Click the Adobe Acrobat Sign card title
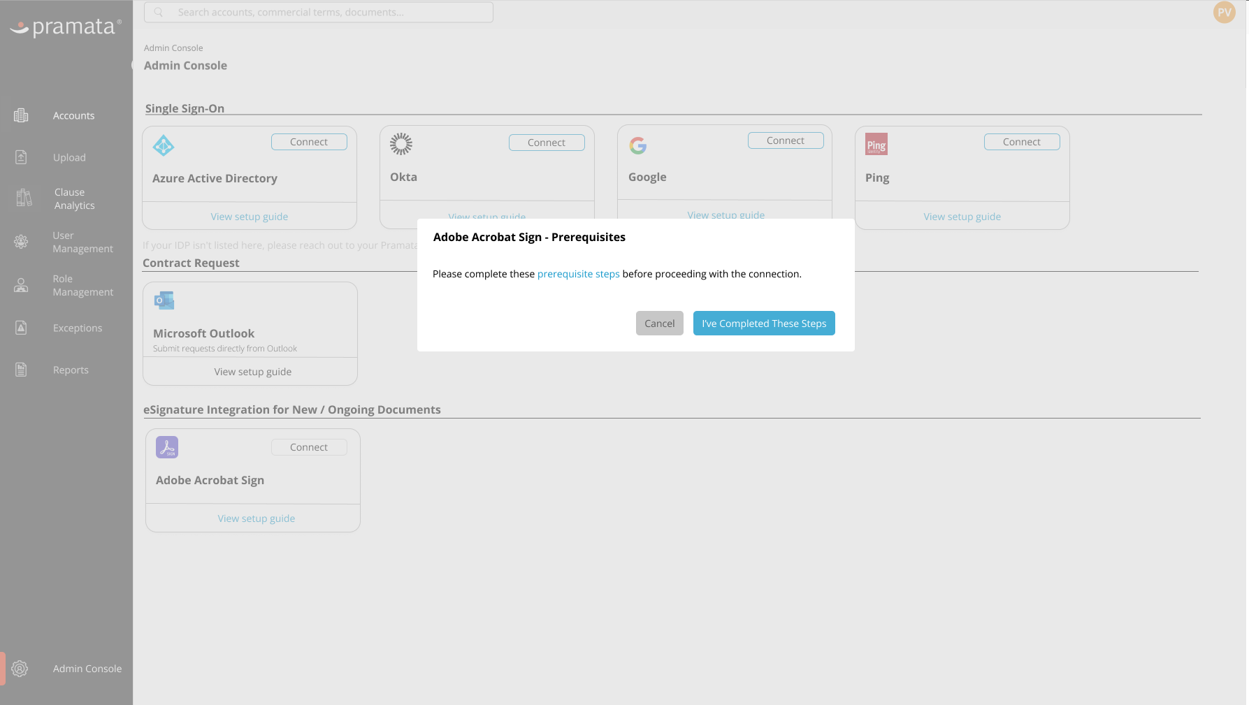 [210, 481]
